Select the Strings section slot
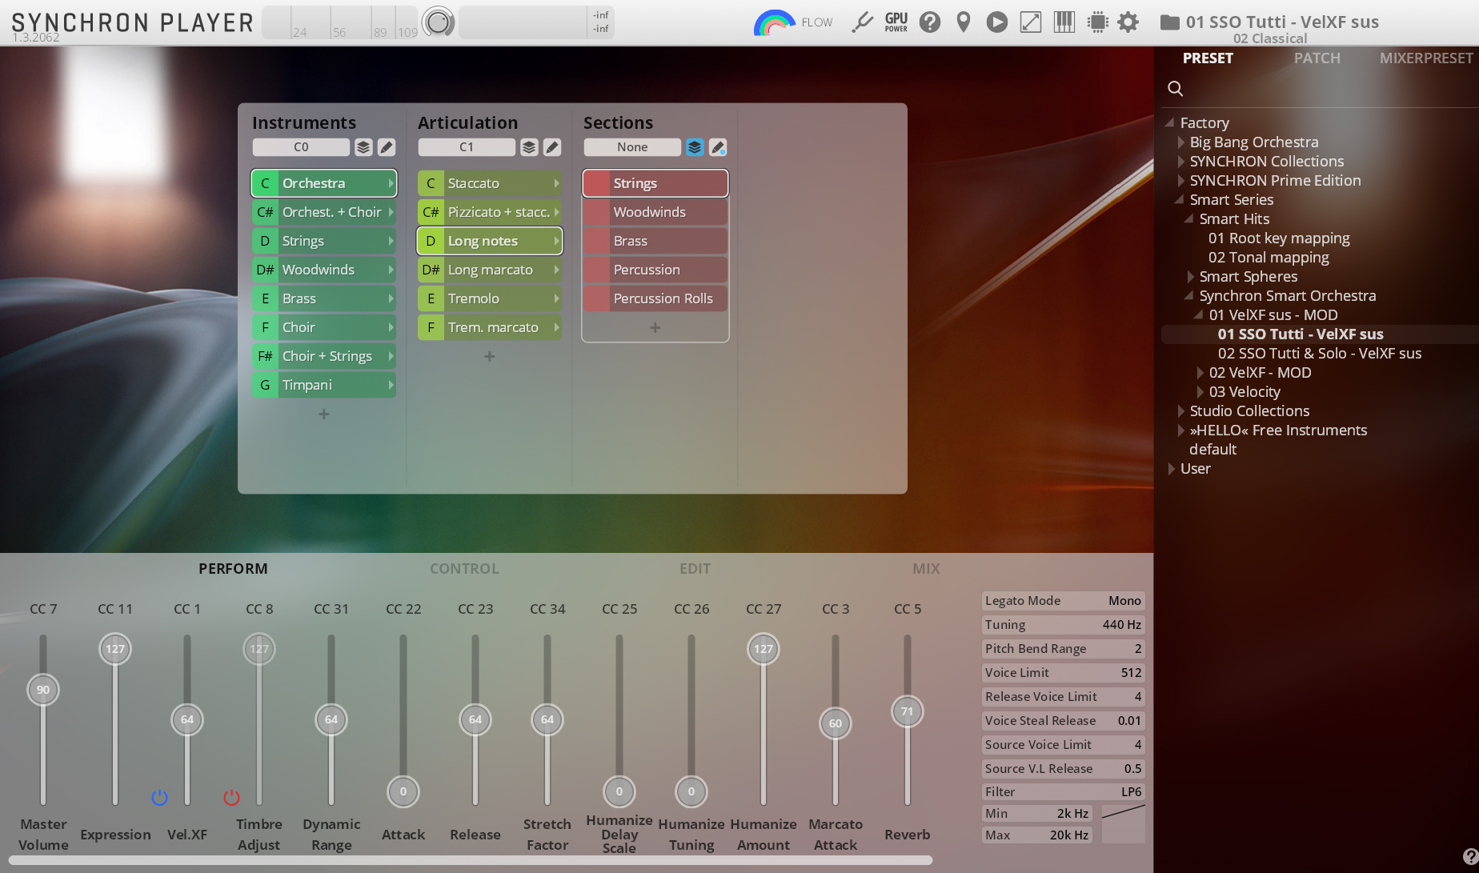The image size is (1479, 873). (x=655, y=183)
